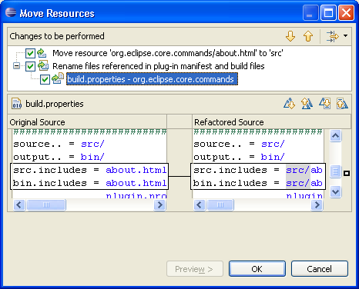Open the filter changes dropdown arrow
The width and height of the screenshot is (359, 289).
tap(345, 36)
